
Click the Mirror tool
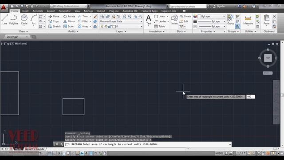coord(69,21)
